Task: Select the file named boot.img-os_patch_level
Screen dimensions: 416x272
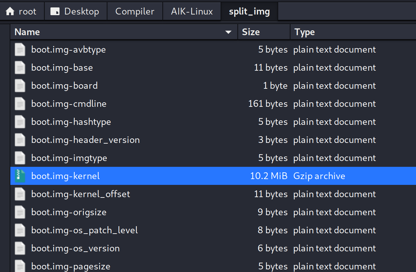Action: point(85,230)
